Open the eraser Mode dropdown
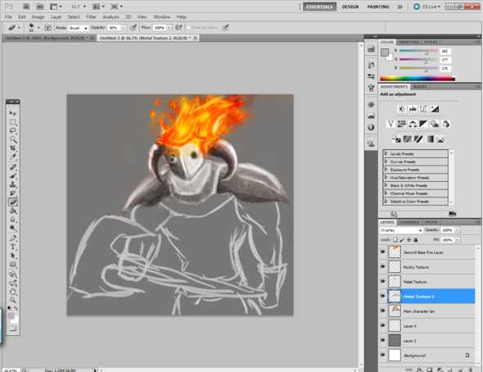This screenshot has width=483, height=372. tap(79, 28)
